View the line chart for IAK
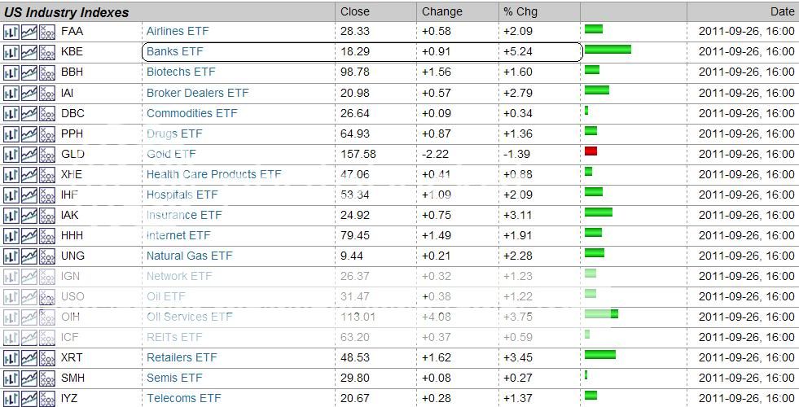 click(29, 215)
